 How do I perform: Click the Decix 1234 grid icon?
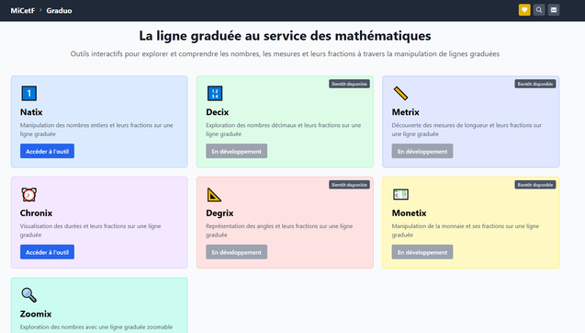click(x=215, y=94)
